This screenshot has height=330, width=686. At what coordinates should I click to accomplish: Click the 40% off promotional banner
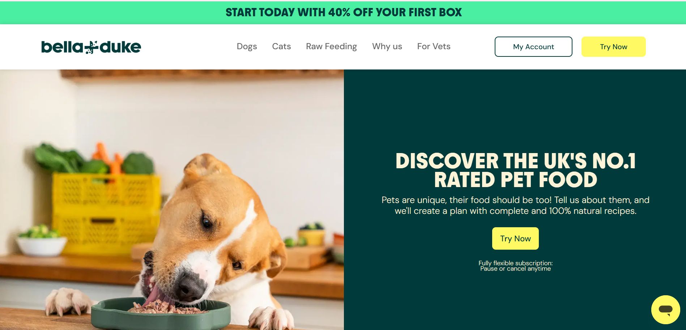[x=343, y=13]
